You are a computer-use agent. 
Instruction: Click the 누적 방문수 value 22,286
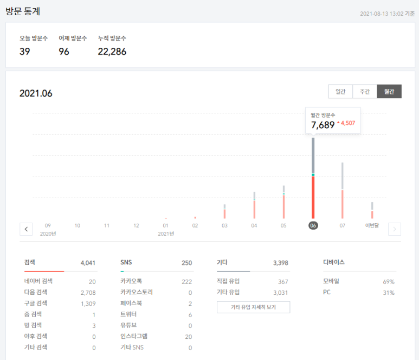coord(112,52)
